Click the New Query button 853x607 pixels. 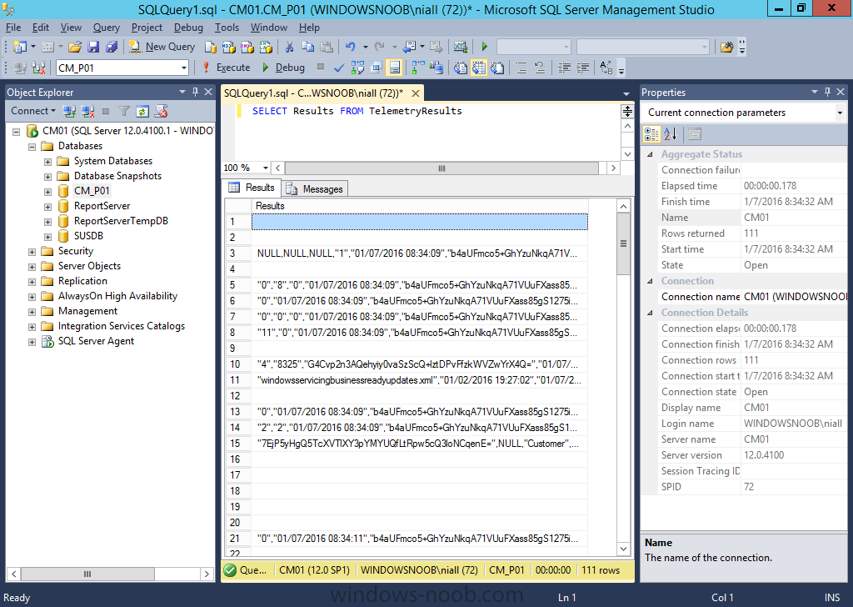pyautogui.click(x=162, y=47)
